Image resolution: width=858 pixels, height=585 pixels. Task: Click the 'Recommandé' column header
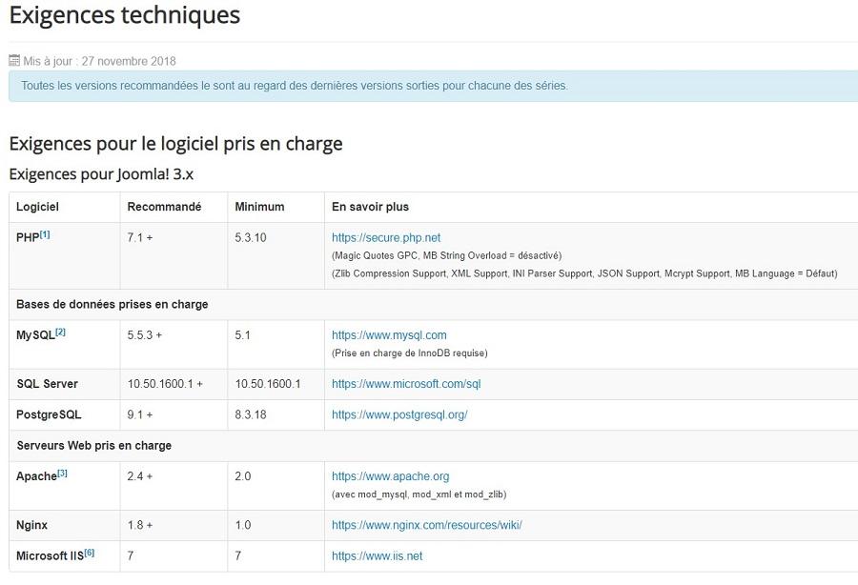tap(164, 207)
